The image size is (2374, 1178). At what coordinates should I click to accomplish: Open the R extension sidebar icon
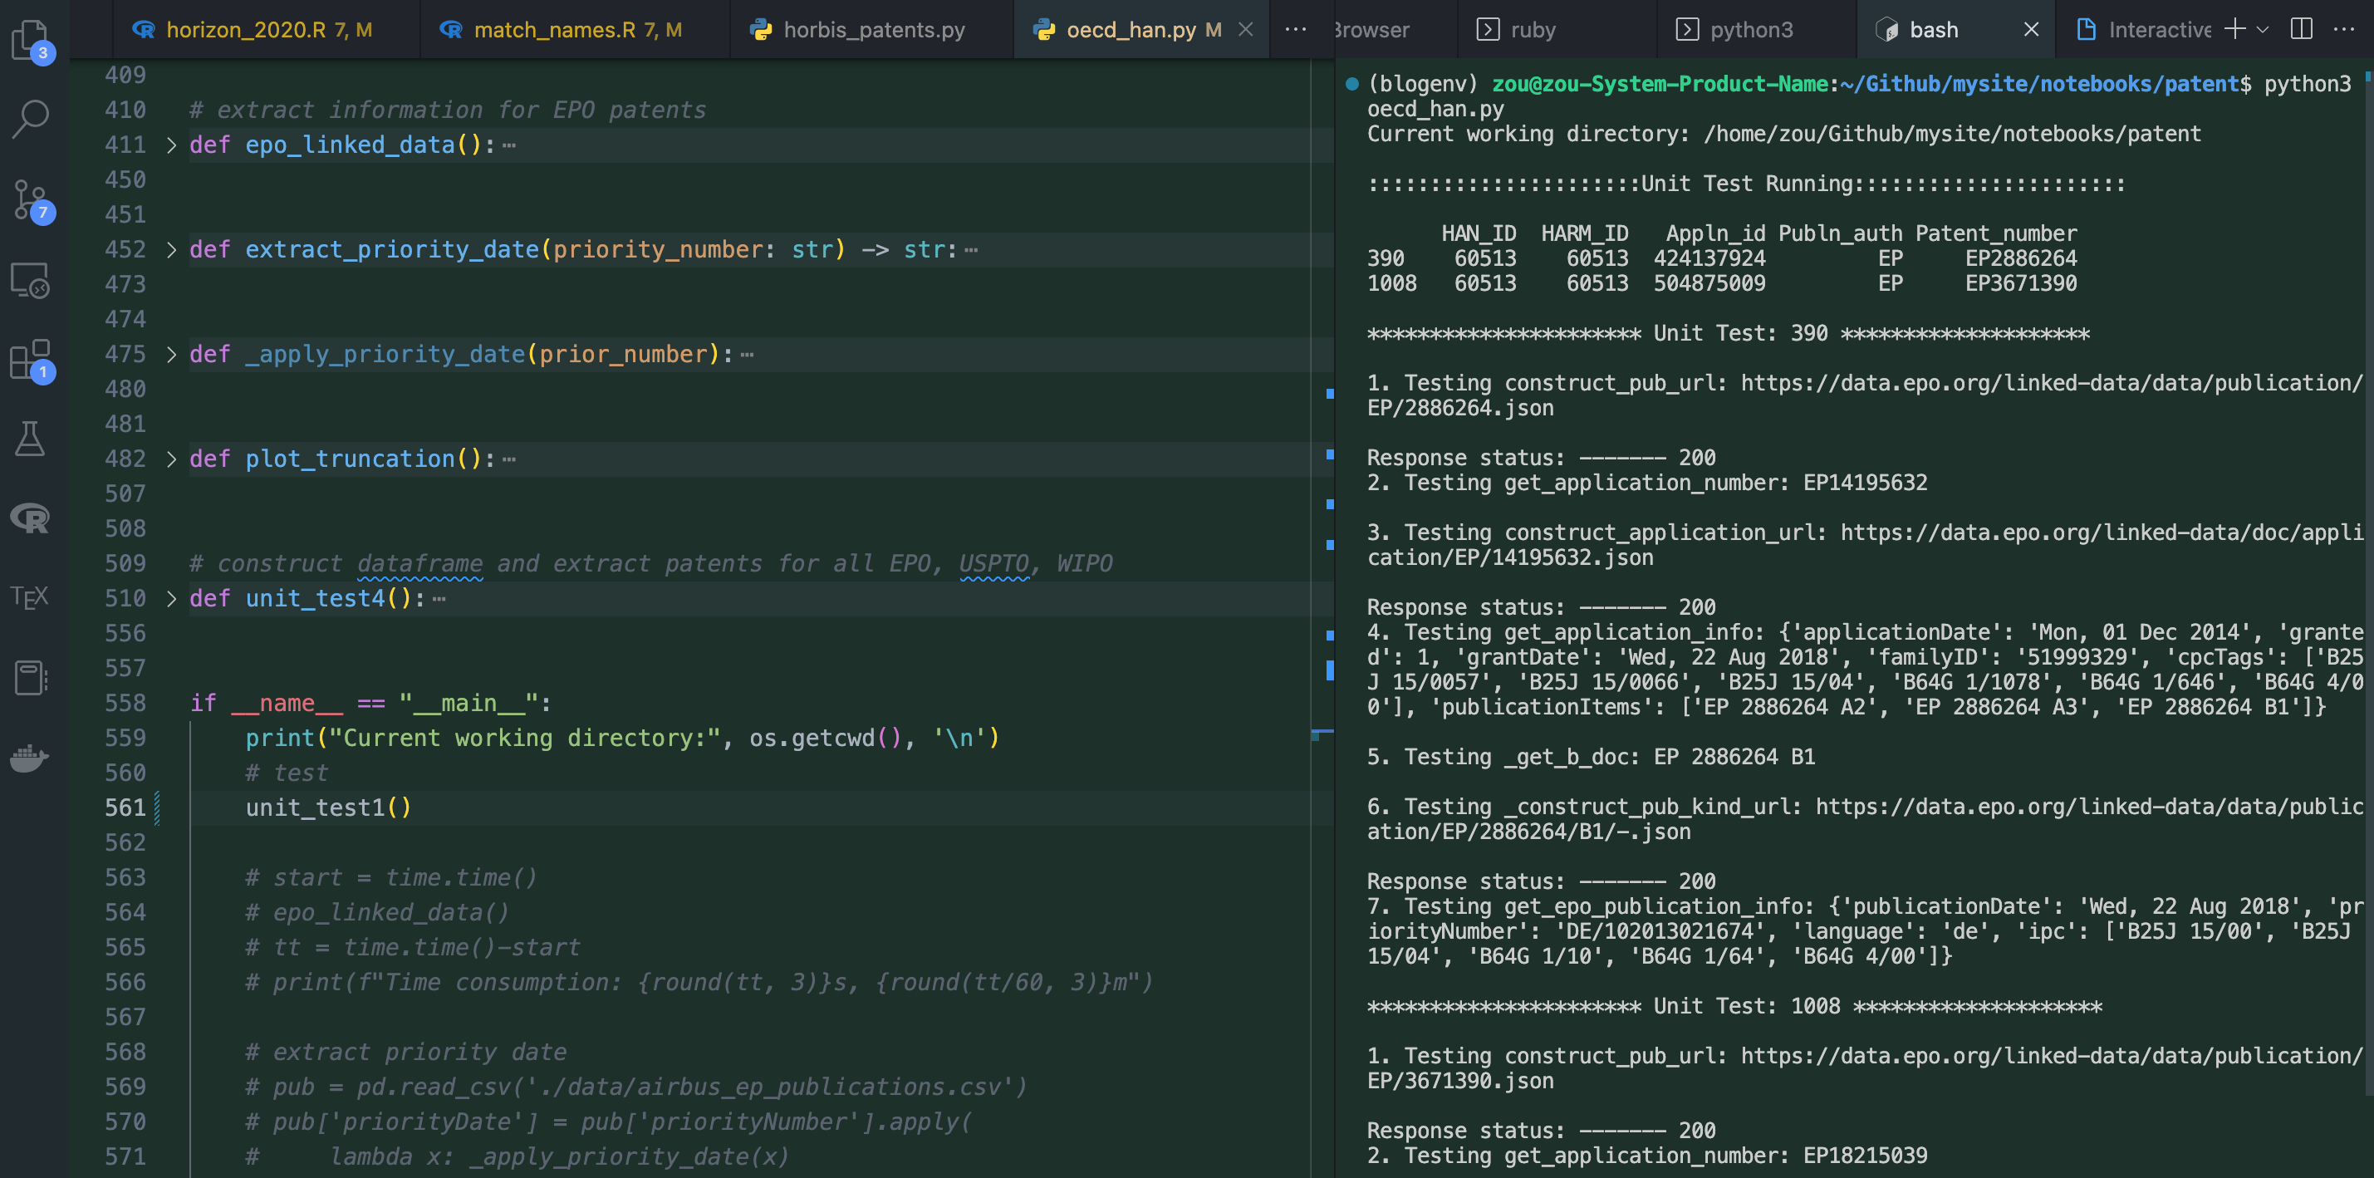click(x=31, y=518)
